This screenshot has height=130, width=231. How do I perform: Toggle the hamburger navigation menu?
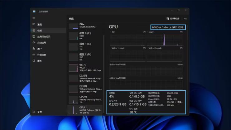point(34,18)
